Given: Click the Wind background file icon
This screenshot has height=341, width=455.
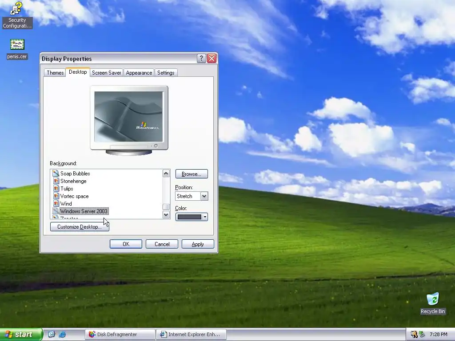Looking at the screenshot, I should pyautogui.click(x=56, y=203).
